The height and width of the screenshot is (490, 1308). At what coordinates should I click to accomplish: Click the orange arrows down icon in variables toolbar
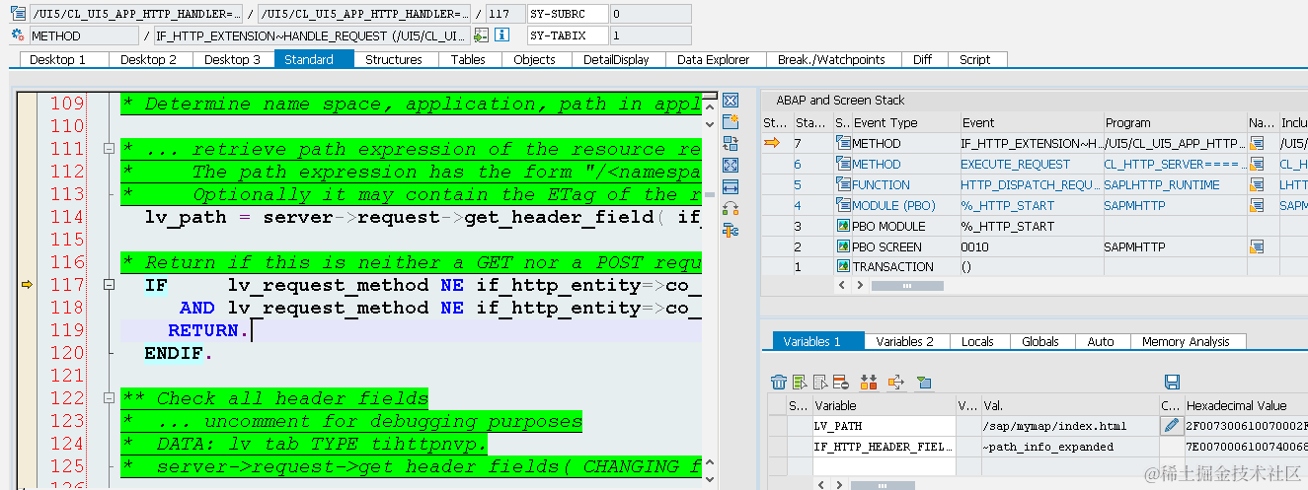click(x=869, y=382)
